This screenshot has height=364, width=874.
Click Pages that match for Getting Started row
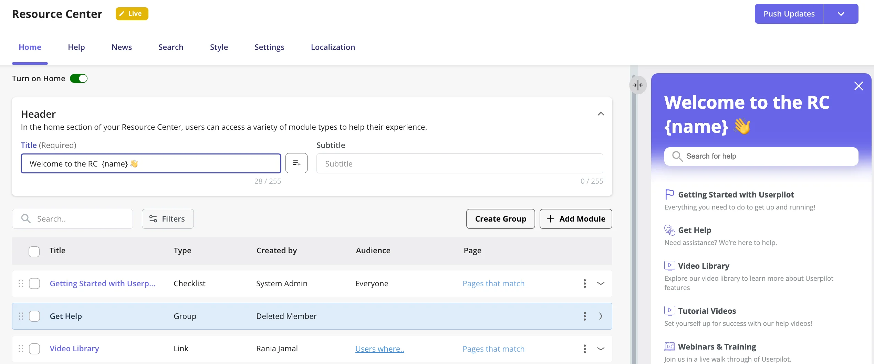pos(493,283)
